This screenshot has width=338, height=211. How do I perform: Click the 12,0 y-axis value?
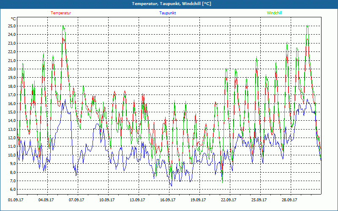(x=12, y=138)
